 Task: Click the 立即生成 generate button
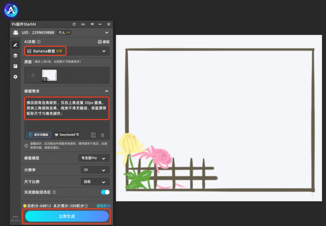click(67, 216)
